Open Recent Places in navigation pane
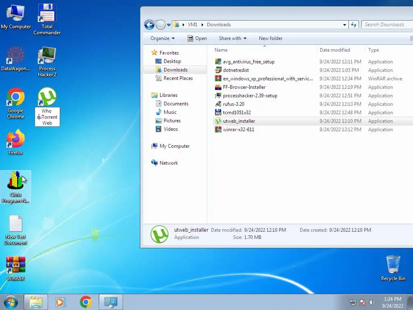 178,78
